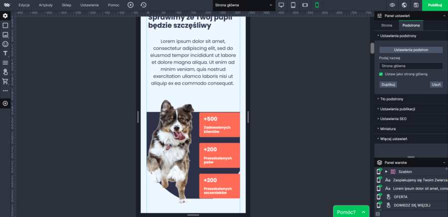This screenshot has height=217, width=448.
Task: Click the Ustawienia podstron button
Action: click(x=411, y=50)
